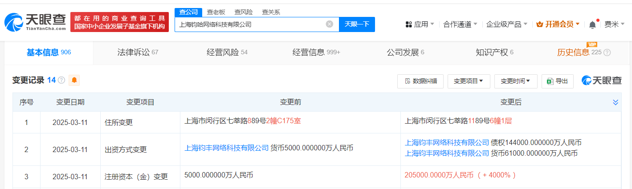Expand all rows via double chevron icon
The image size is (632, 189).
tap(616, 102)
